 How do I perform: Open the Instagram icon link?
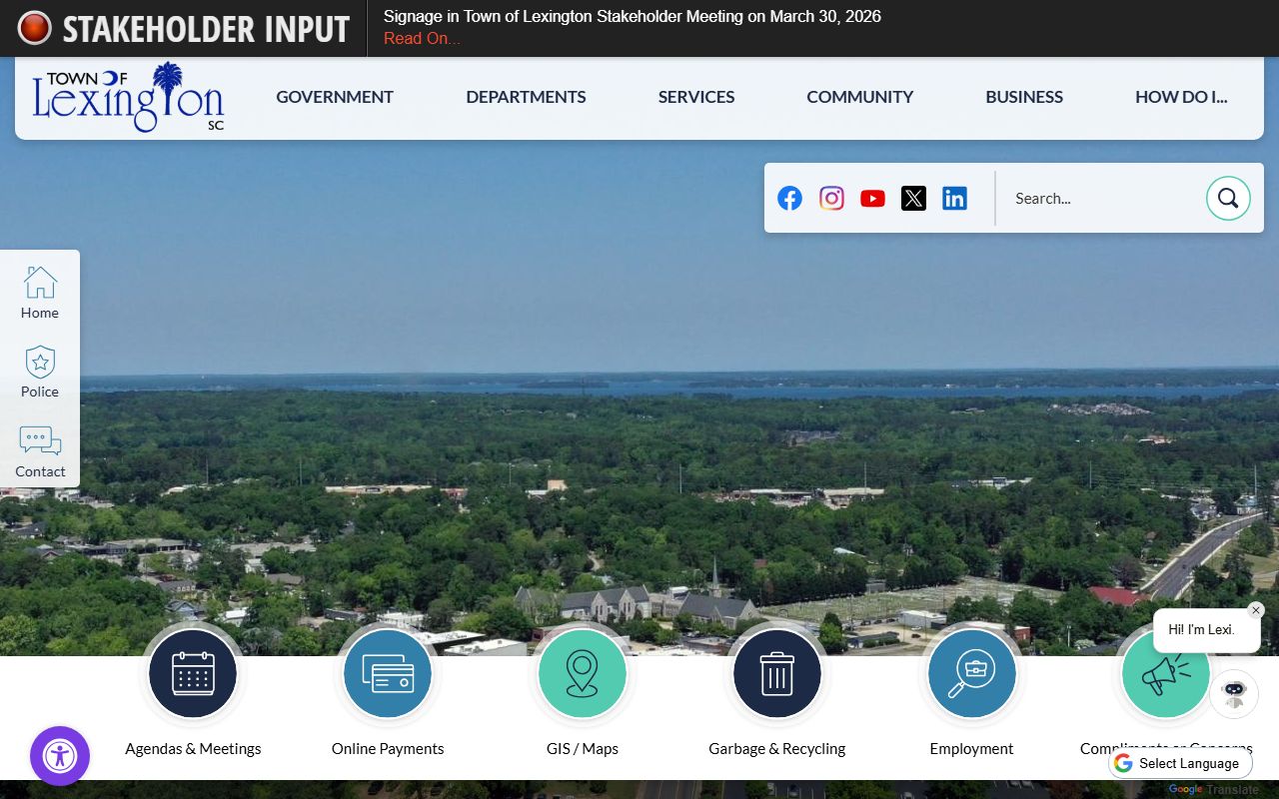tap(831, 198)
